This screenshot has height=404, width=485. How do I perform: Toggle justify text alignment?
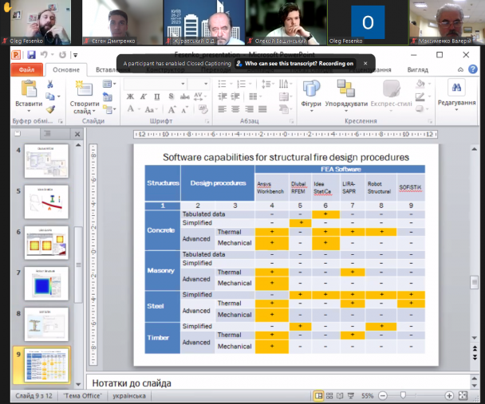click(x=262, y=109)
